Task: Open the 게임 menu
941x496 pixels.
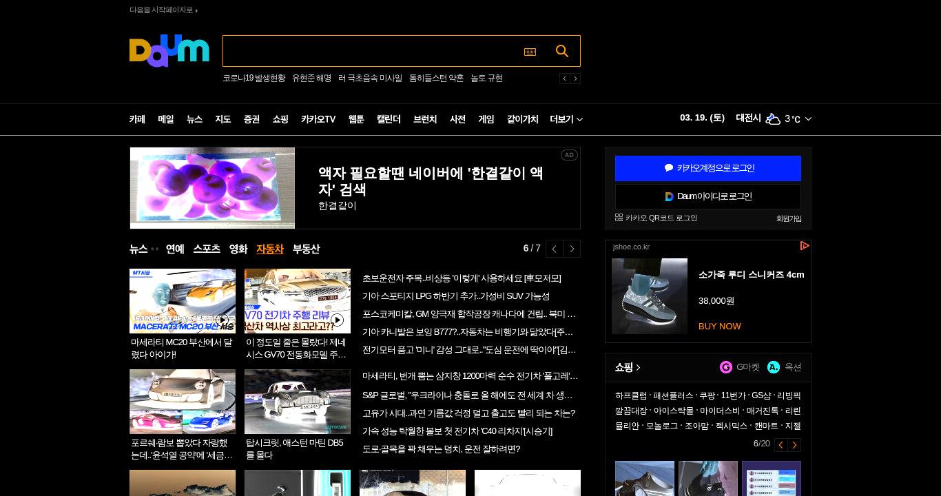Action: pyautogui.click(x=486, y=119)
